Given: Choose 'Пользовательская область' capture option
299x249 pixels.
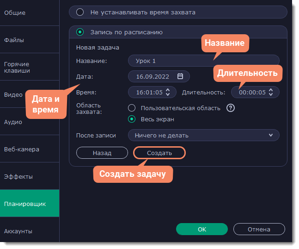Looking at the screenshot, I should [132, 108].
